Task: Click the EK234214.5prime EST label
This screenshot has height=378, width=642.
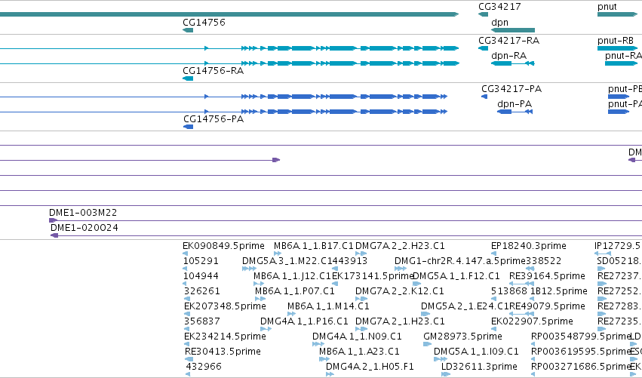Action: 226,337
